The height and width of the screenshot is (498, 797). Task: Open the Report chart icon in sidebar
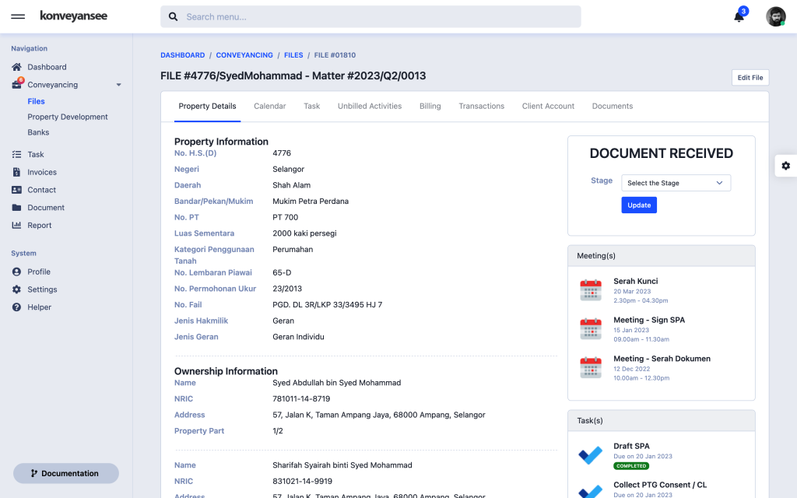pyautogui.click(x=18, y=225)
